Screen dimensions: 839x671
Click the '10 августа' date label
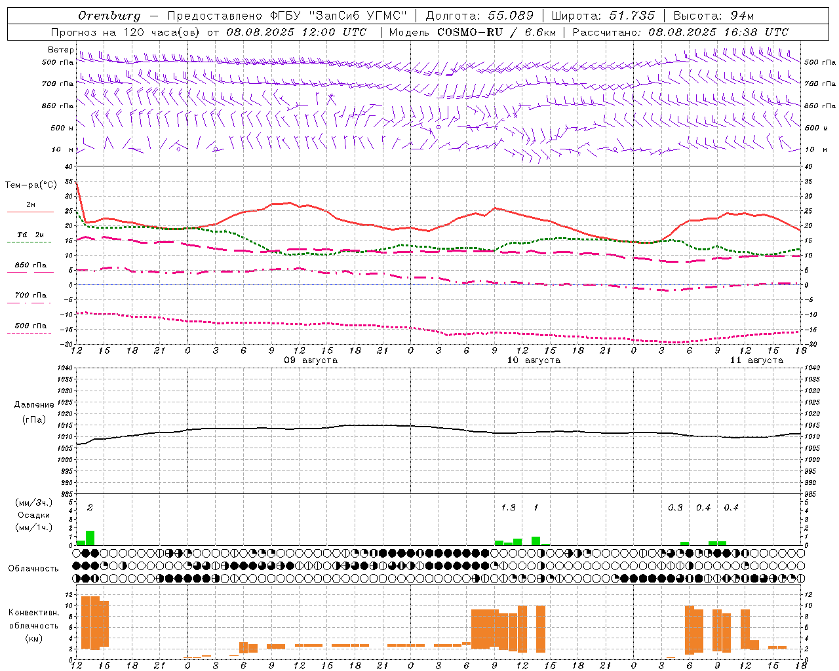coord(534,360)
